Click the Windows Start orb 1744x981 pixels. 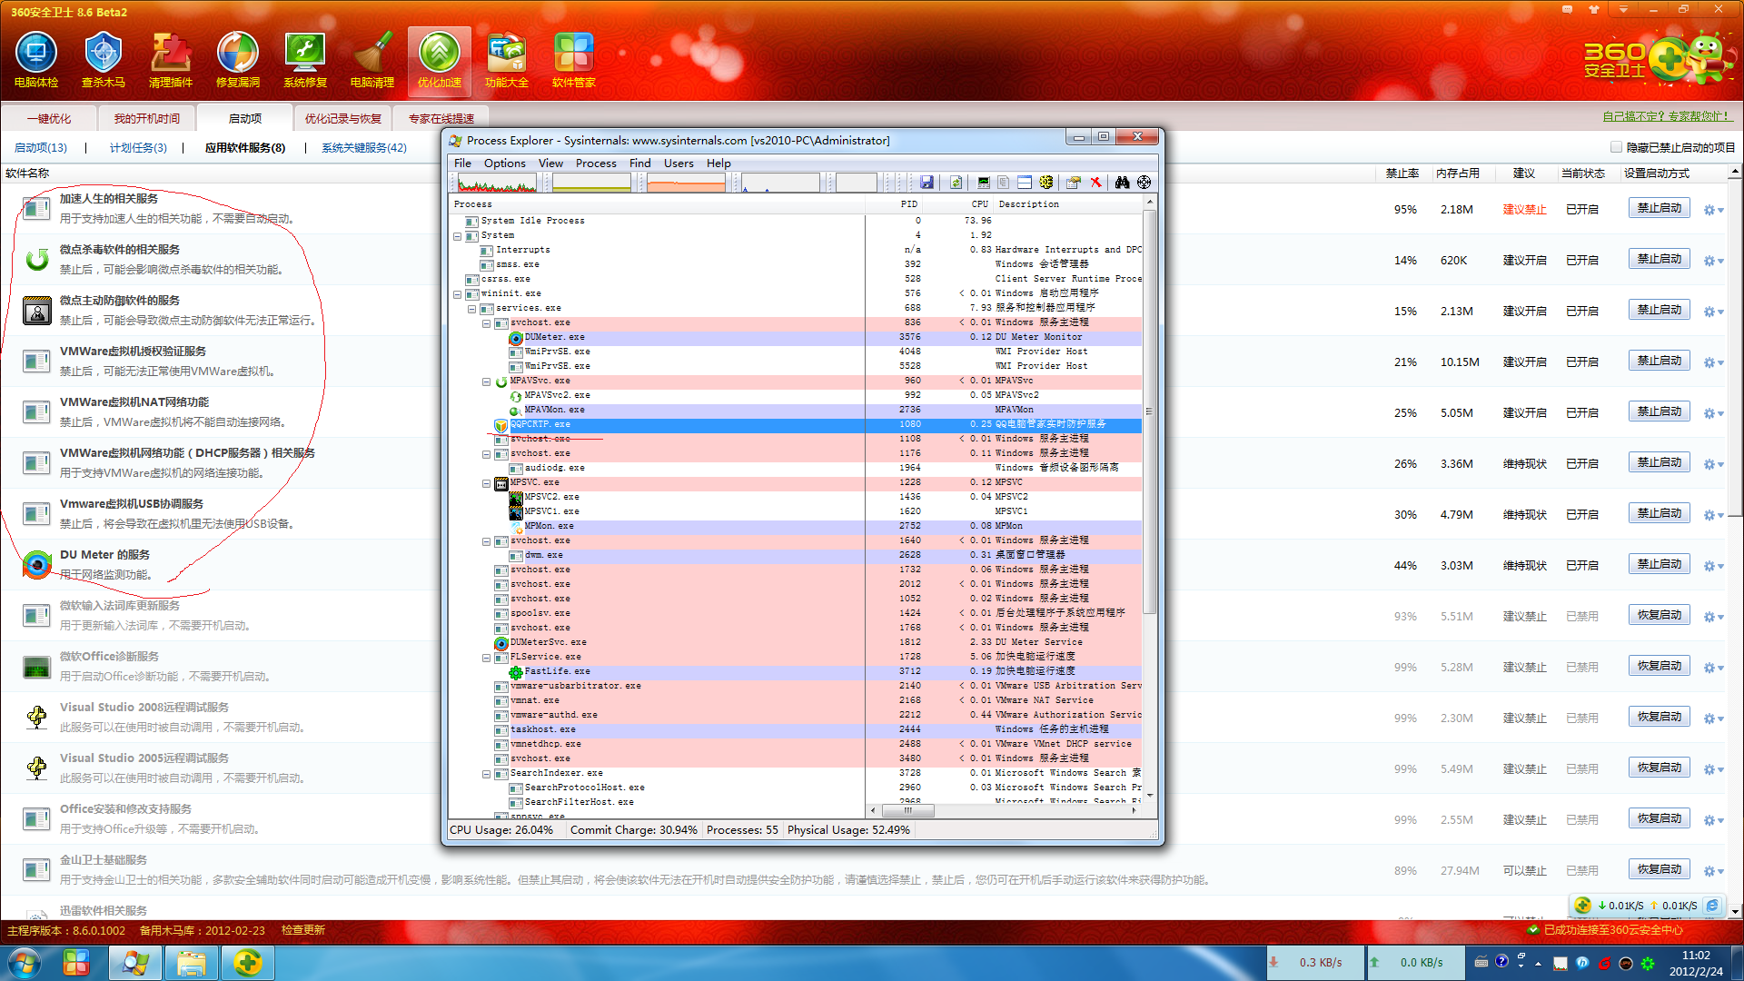tap(25, 962)
